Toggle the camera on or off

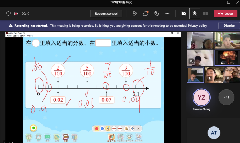[x=184, y=13]
